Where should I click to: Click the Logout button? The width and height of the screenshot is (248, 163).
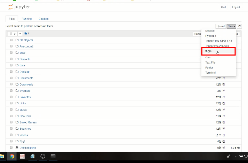click(x=236, y=7)
